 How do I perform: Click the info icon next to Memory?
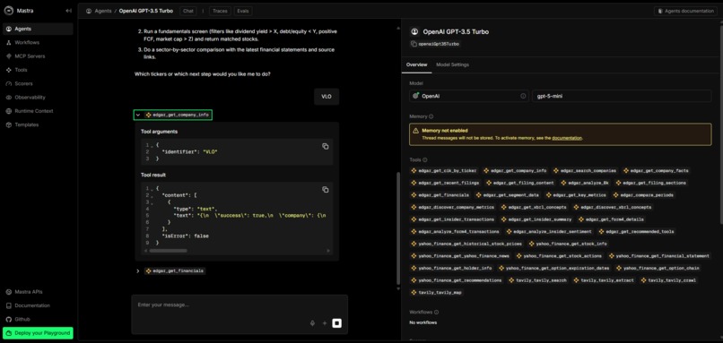tap(431, 117)
